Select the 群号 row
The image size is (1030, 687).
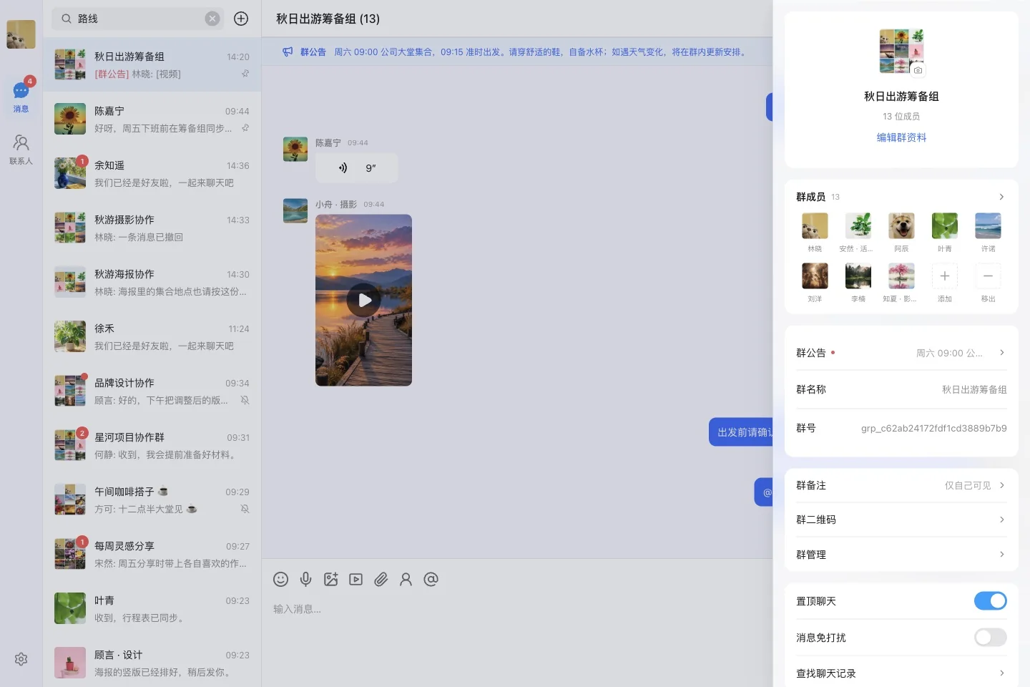tap(901, 428)
